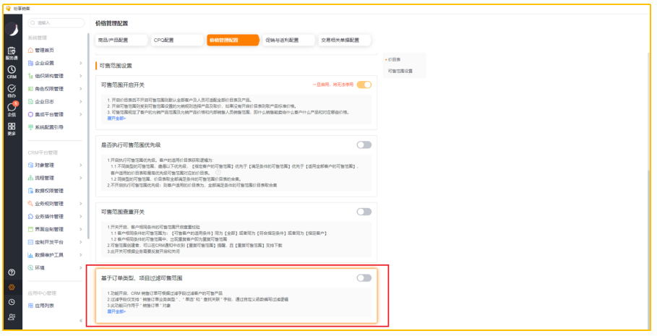This screenshot has width=657, height=336.
Task: Click the 数据维护工具 chart icon
Action: coord(30,255)
